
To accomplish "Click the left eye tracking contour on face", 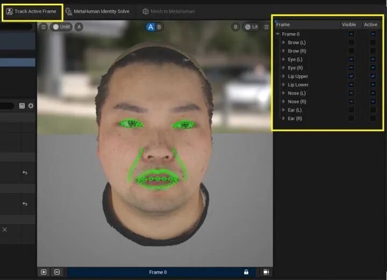I will tap(131, 123).
